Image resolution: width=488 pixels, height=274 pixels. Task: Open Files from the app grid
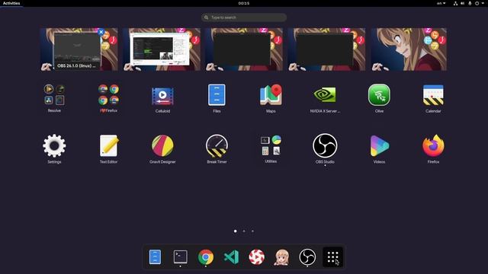coord(217,98)
